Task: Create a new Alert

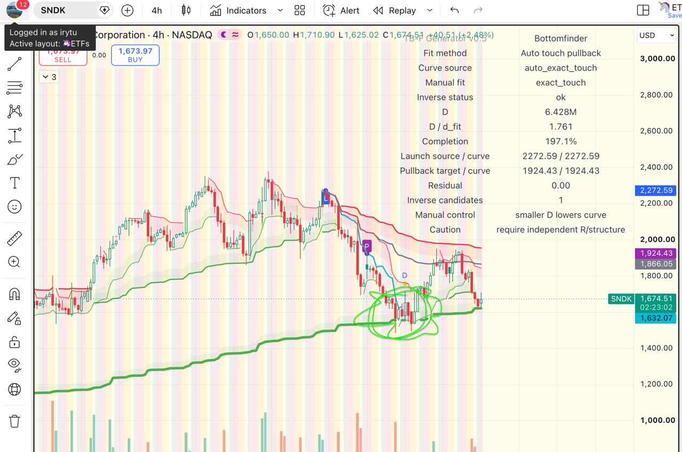Action: pos(342,10)
